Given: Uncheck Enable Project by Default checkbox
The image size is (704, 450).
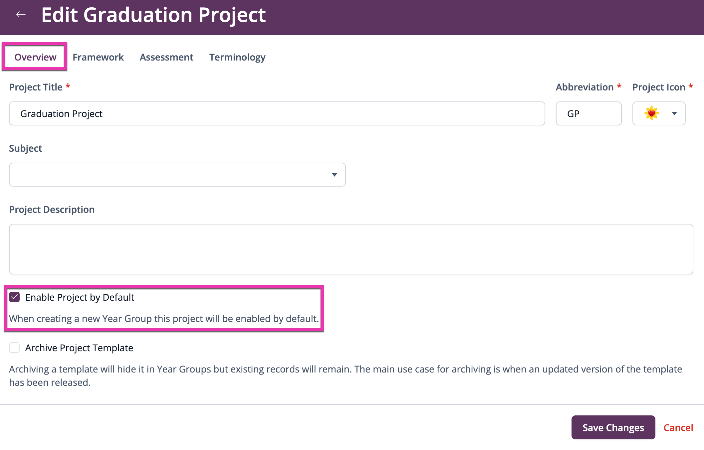Looking at the screenshot, I should click(x=14, y=297).
